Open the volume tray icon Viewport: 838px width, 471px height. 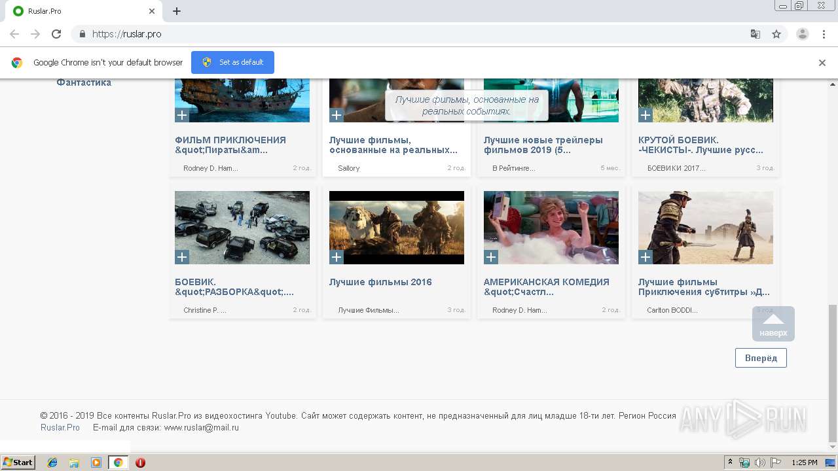coord(759,462)
